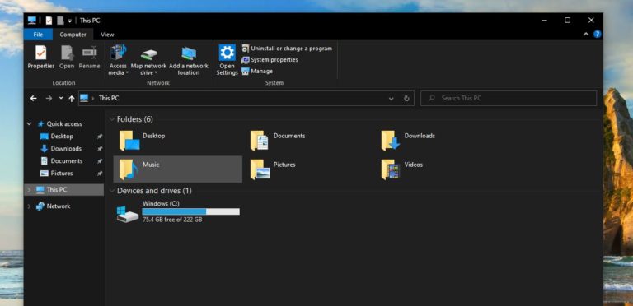Switch to the View ribbon tab
Screen dimensions: 633x306
point(107,35)
